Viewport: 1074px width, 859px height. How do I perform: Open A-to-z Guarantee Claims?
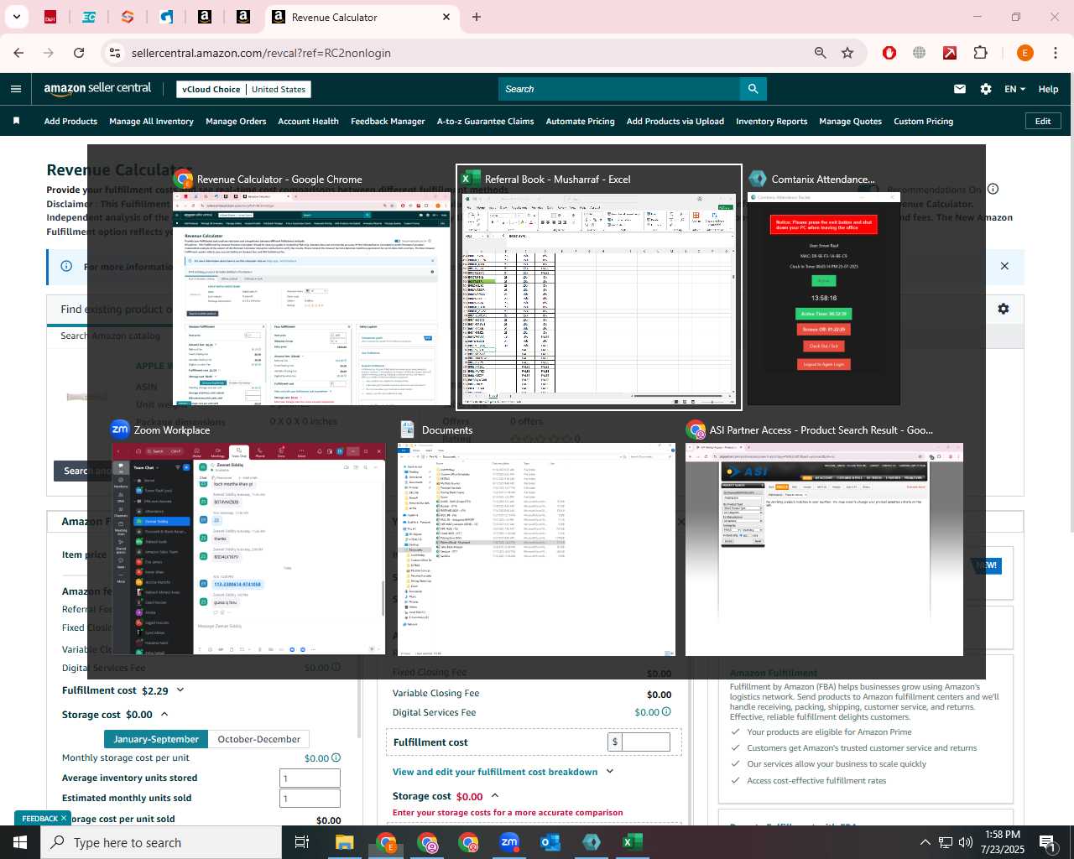[485, 121]
